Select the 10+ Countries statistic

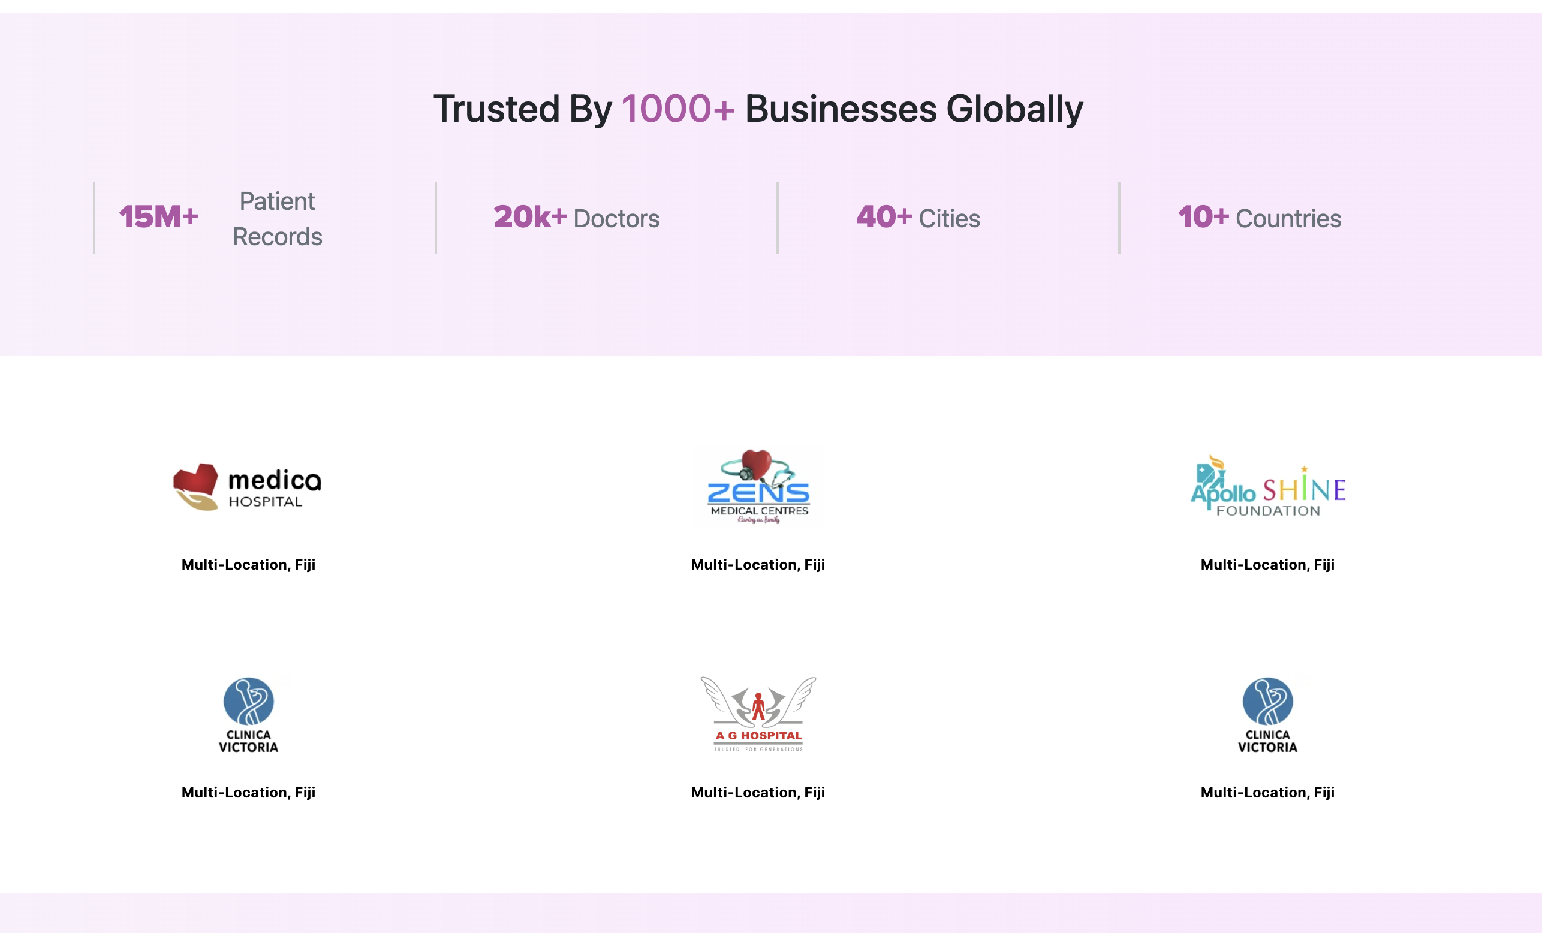click(x=1259, y=218)
